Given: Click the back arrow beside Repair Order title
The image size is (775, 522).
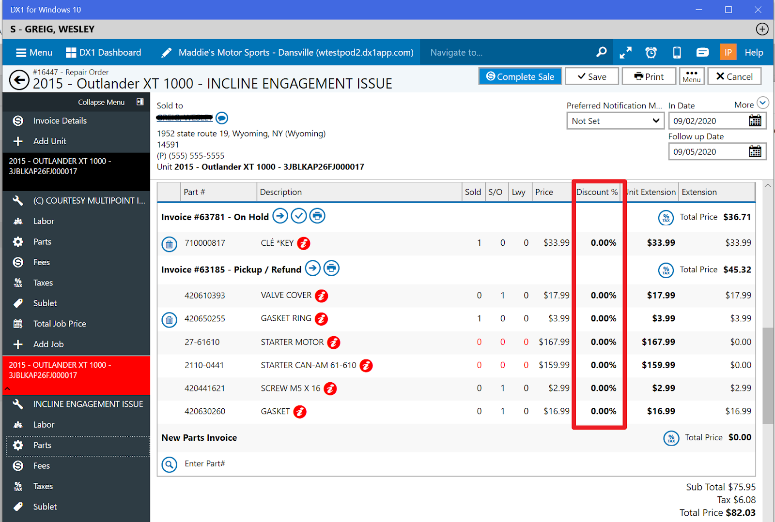Looking at the screenshot, I should 19,80.
